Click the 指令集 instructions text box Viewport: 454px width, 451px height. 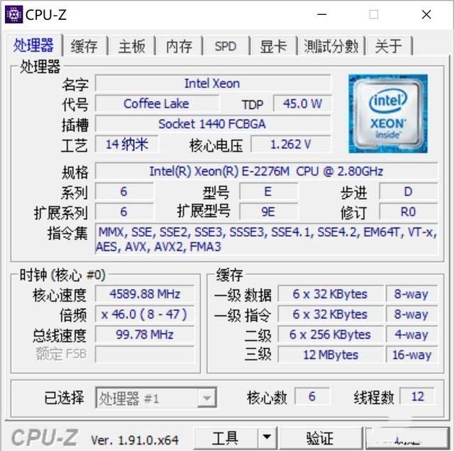coord(267,239)
